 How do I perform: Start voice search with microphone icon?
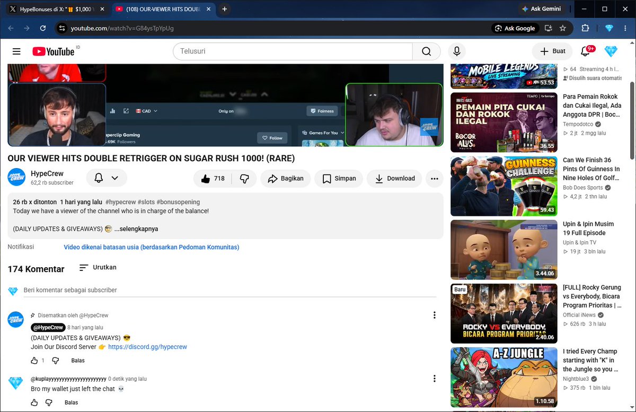(x=456, y=51)
